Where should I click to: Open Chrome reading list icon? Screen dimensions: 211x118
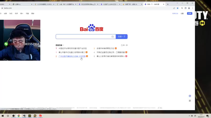[182, 8]
